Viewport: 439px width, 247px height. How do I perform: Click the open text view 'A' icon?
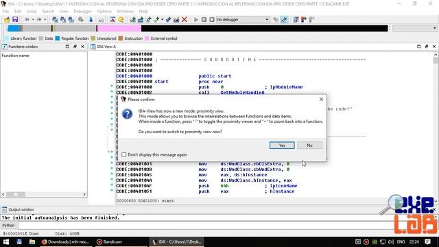(x=112, y=20)
